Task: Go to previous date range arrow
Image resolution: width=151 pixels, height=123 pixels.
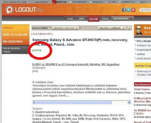Action: (x=50, y=28)
